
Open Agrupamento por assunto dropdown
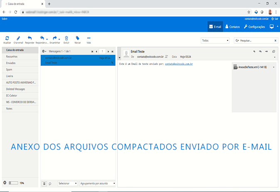(97, 183)
